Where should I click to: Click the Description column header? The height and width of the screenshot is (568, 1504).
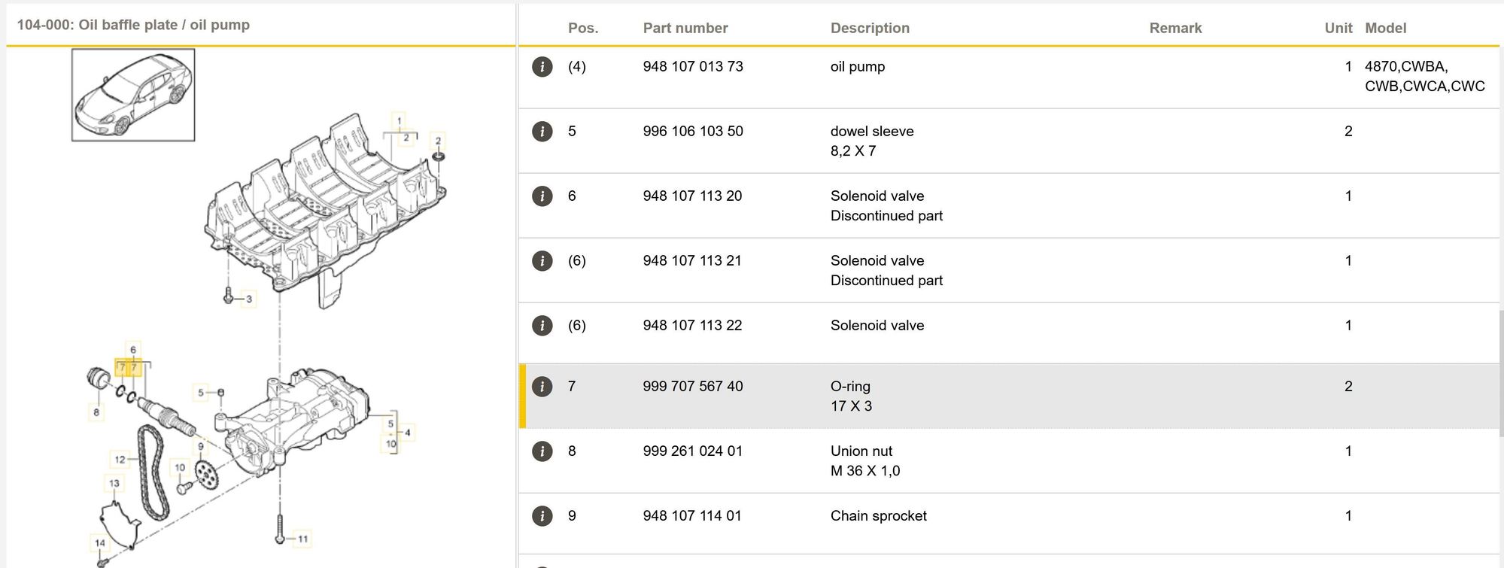point(869,29)
